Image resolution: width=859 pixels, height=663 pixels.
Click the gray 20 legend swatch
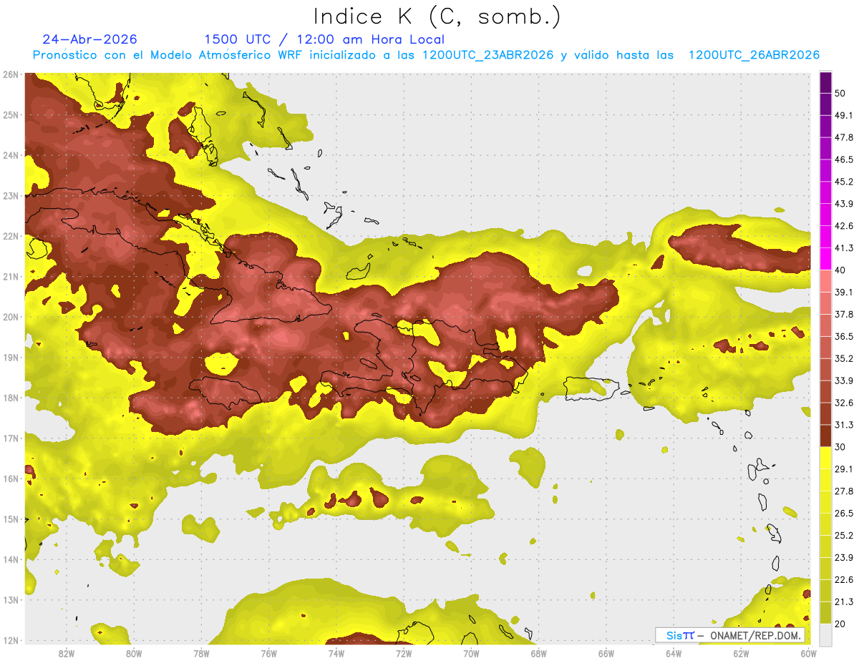click(x=825, y=634)
